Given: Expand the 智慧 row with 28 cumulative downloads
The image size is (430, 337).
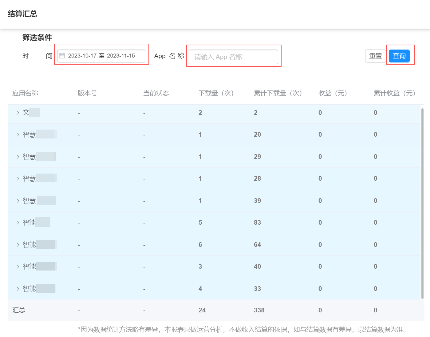Looking at the screenshot, I should tap(18, 179).
